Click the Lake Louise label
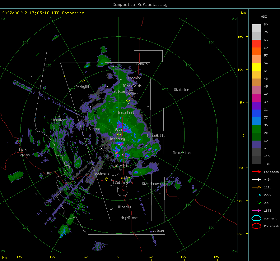 (24, 152)
